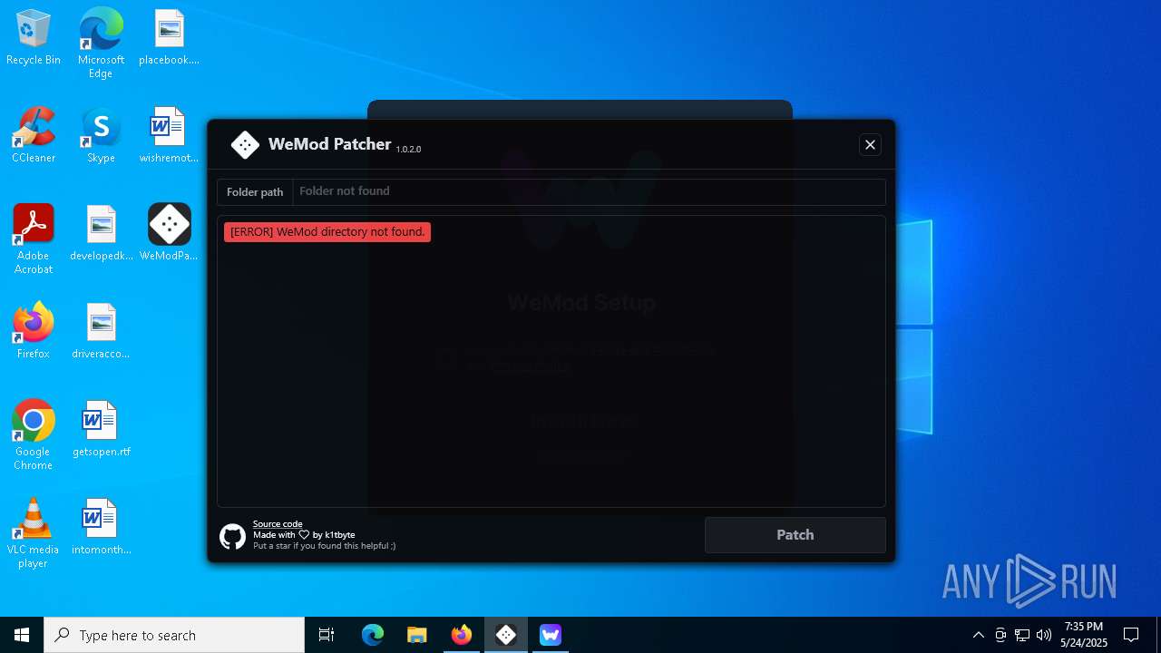Click the taskbar search box

click(174, 635)
